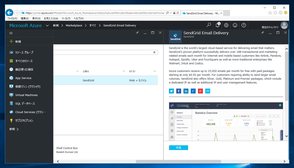Share on Google Plus icon
294x168 pixels.
point(200,91)
